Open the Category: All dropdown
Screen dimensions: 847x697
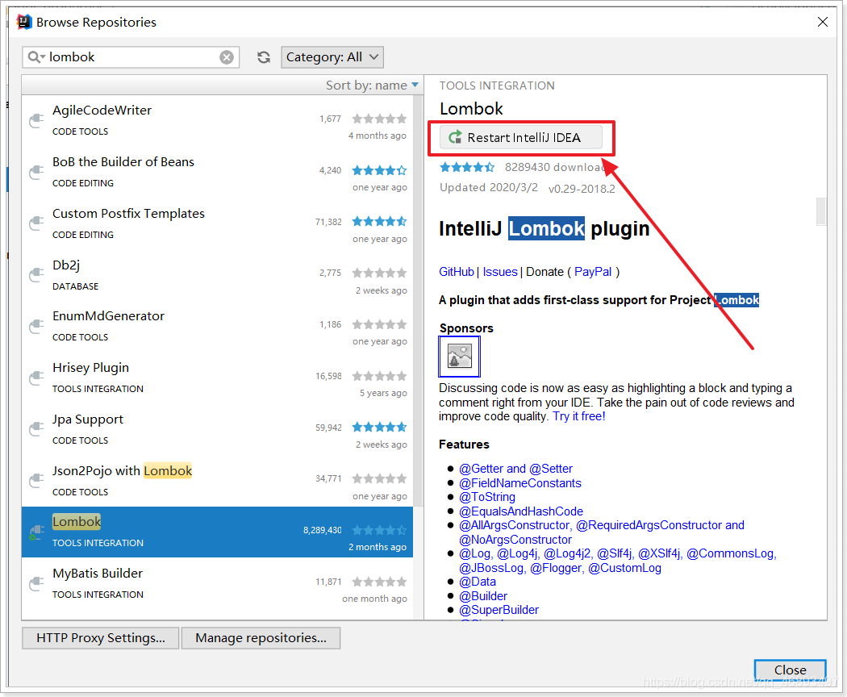(x=332, y=57)
